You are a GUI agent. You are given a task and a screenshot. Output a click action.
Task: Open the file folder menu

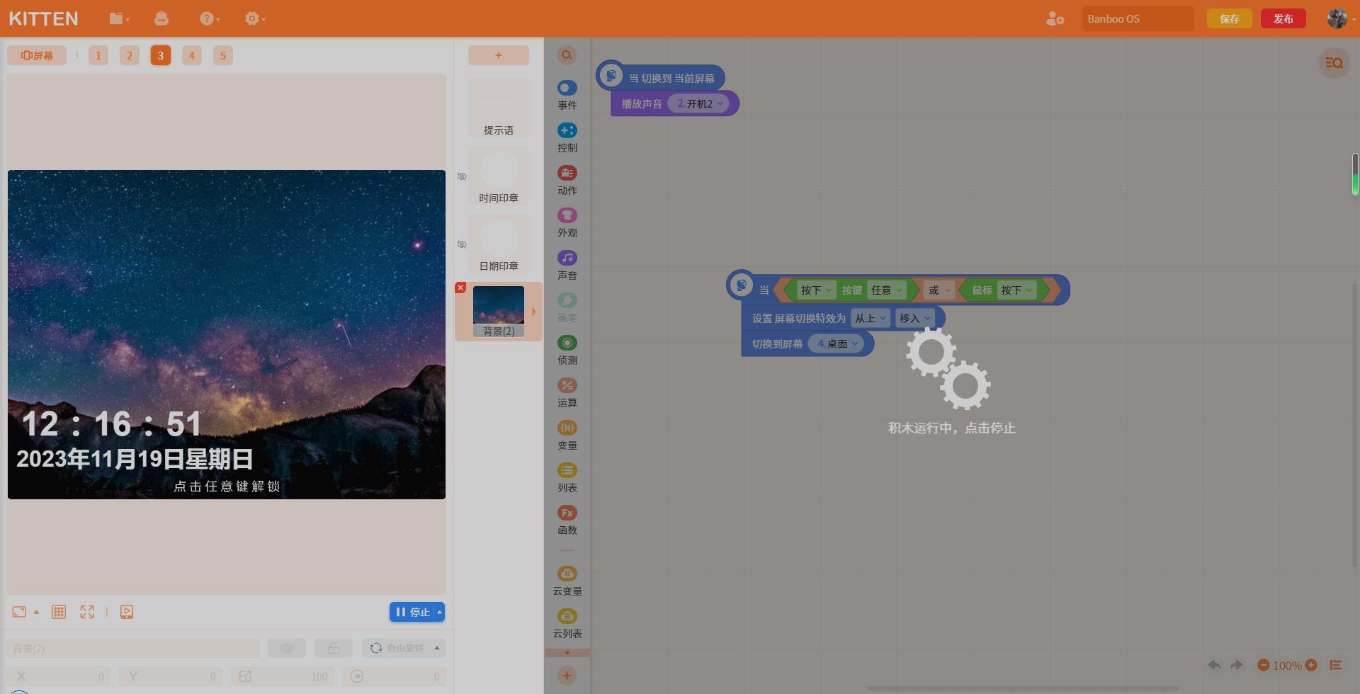click(x=119, y=19)
